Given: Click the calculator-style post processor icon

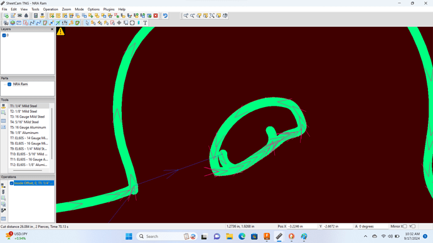Looking at the screenshot, I should coord(36,16).
